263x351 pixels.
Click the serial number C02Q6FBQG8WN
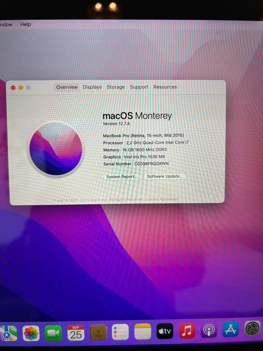[151, 164]
